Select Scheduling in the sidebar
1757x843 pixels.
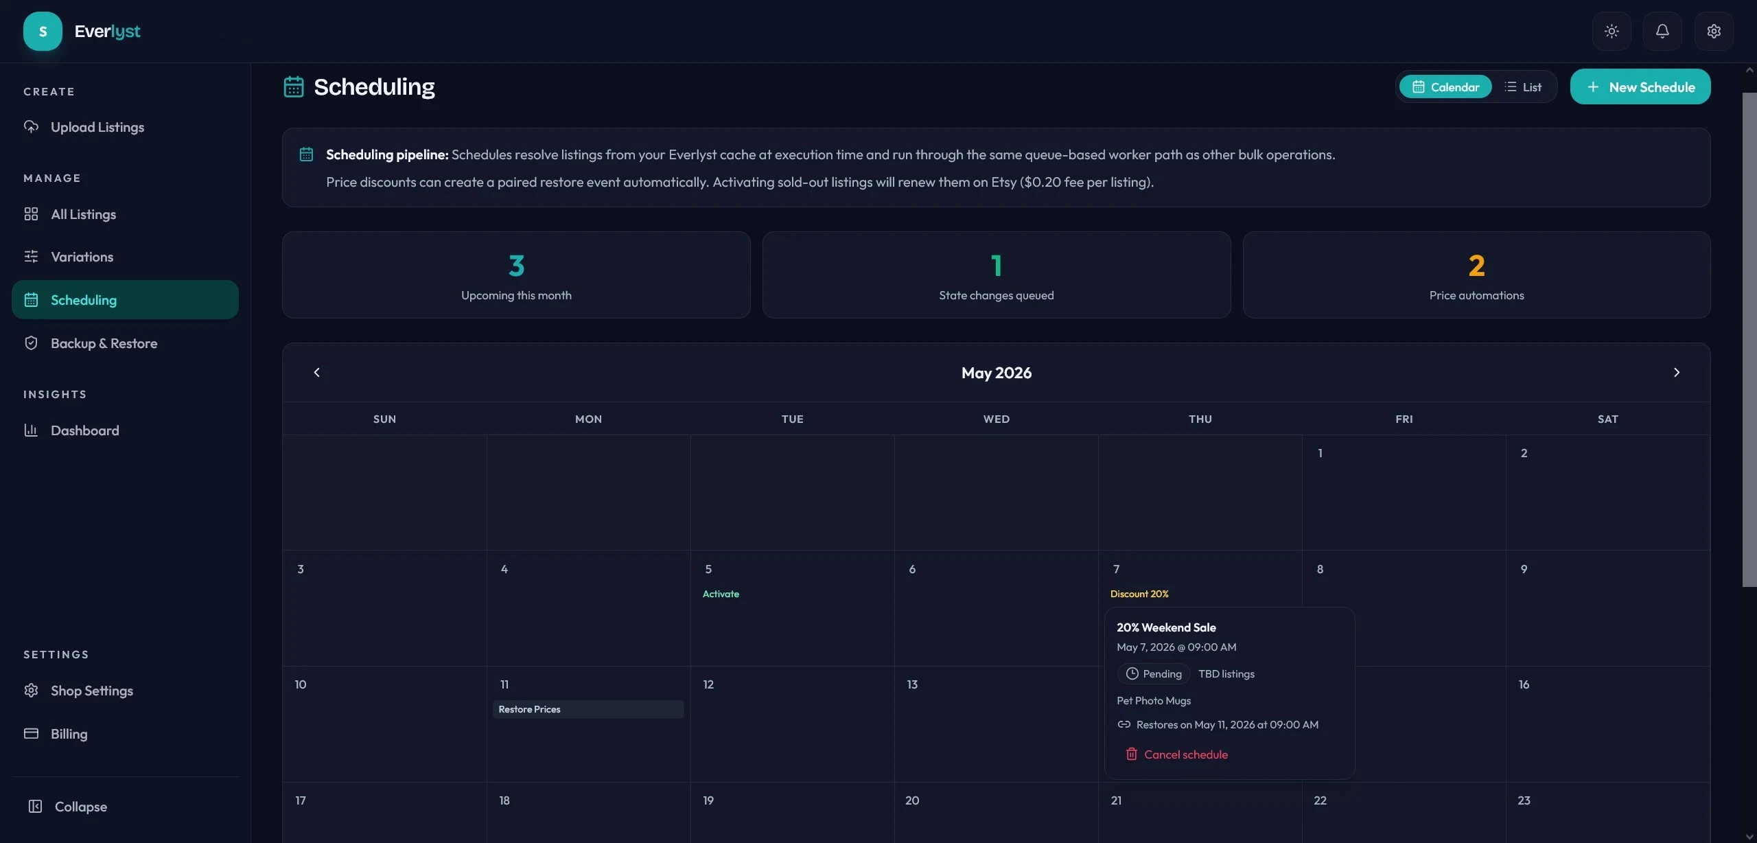(125, 300)
